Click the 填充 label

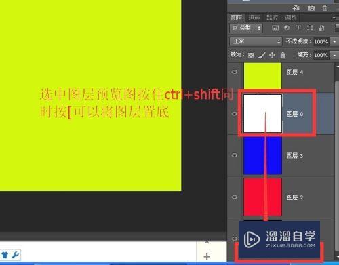[x=304, y=55]
